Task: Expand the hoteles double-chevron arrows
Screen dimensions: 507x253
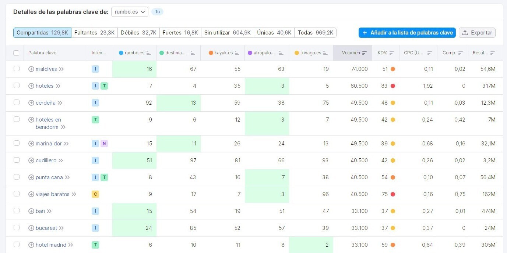Action: [x=58, y=86]
